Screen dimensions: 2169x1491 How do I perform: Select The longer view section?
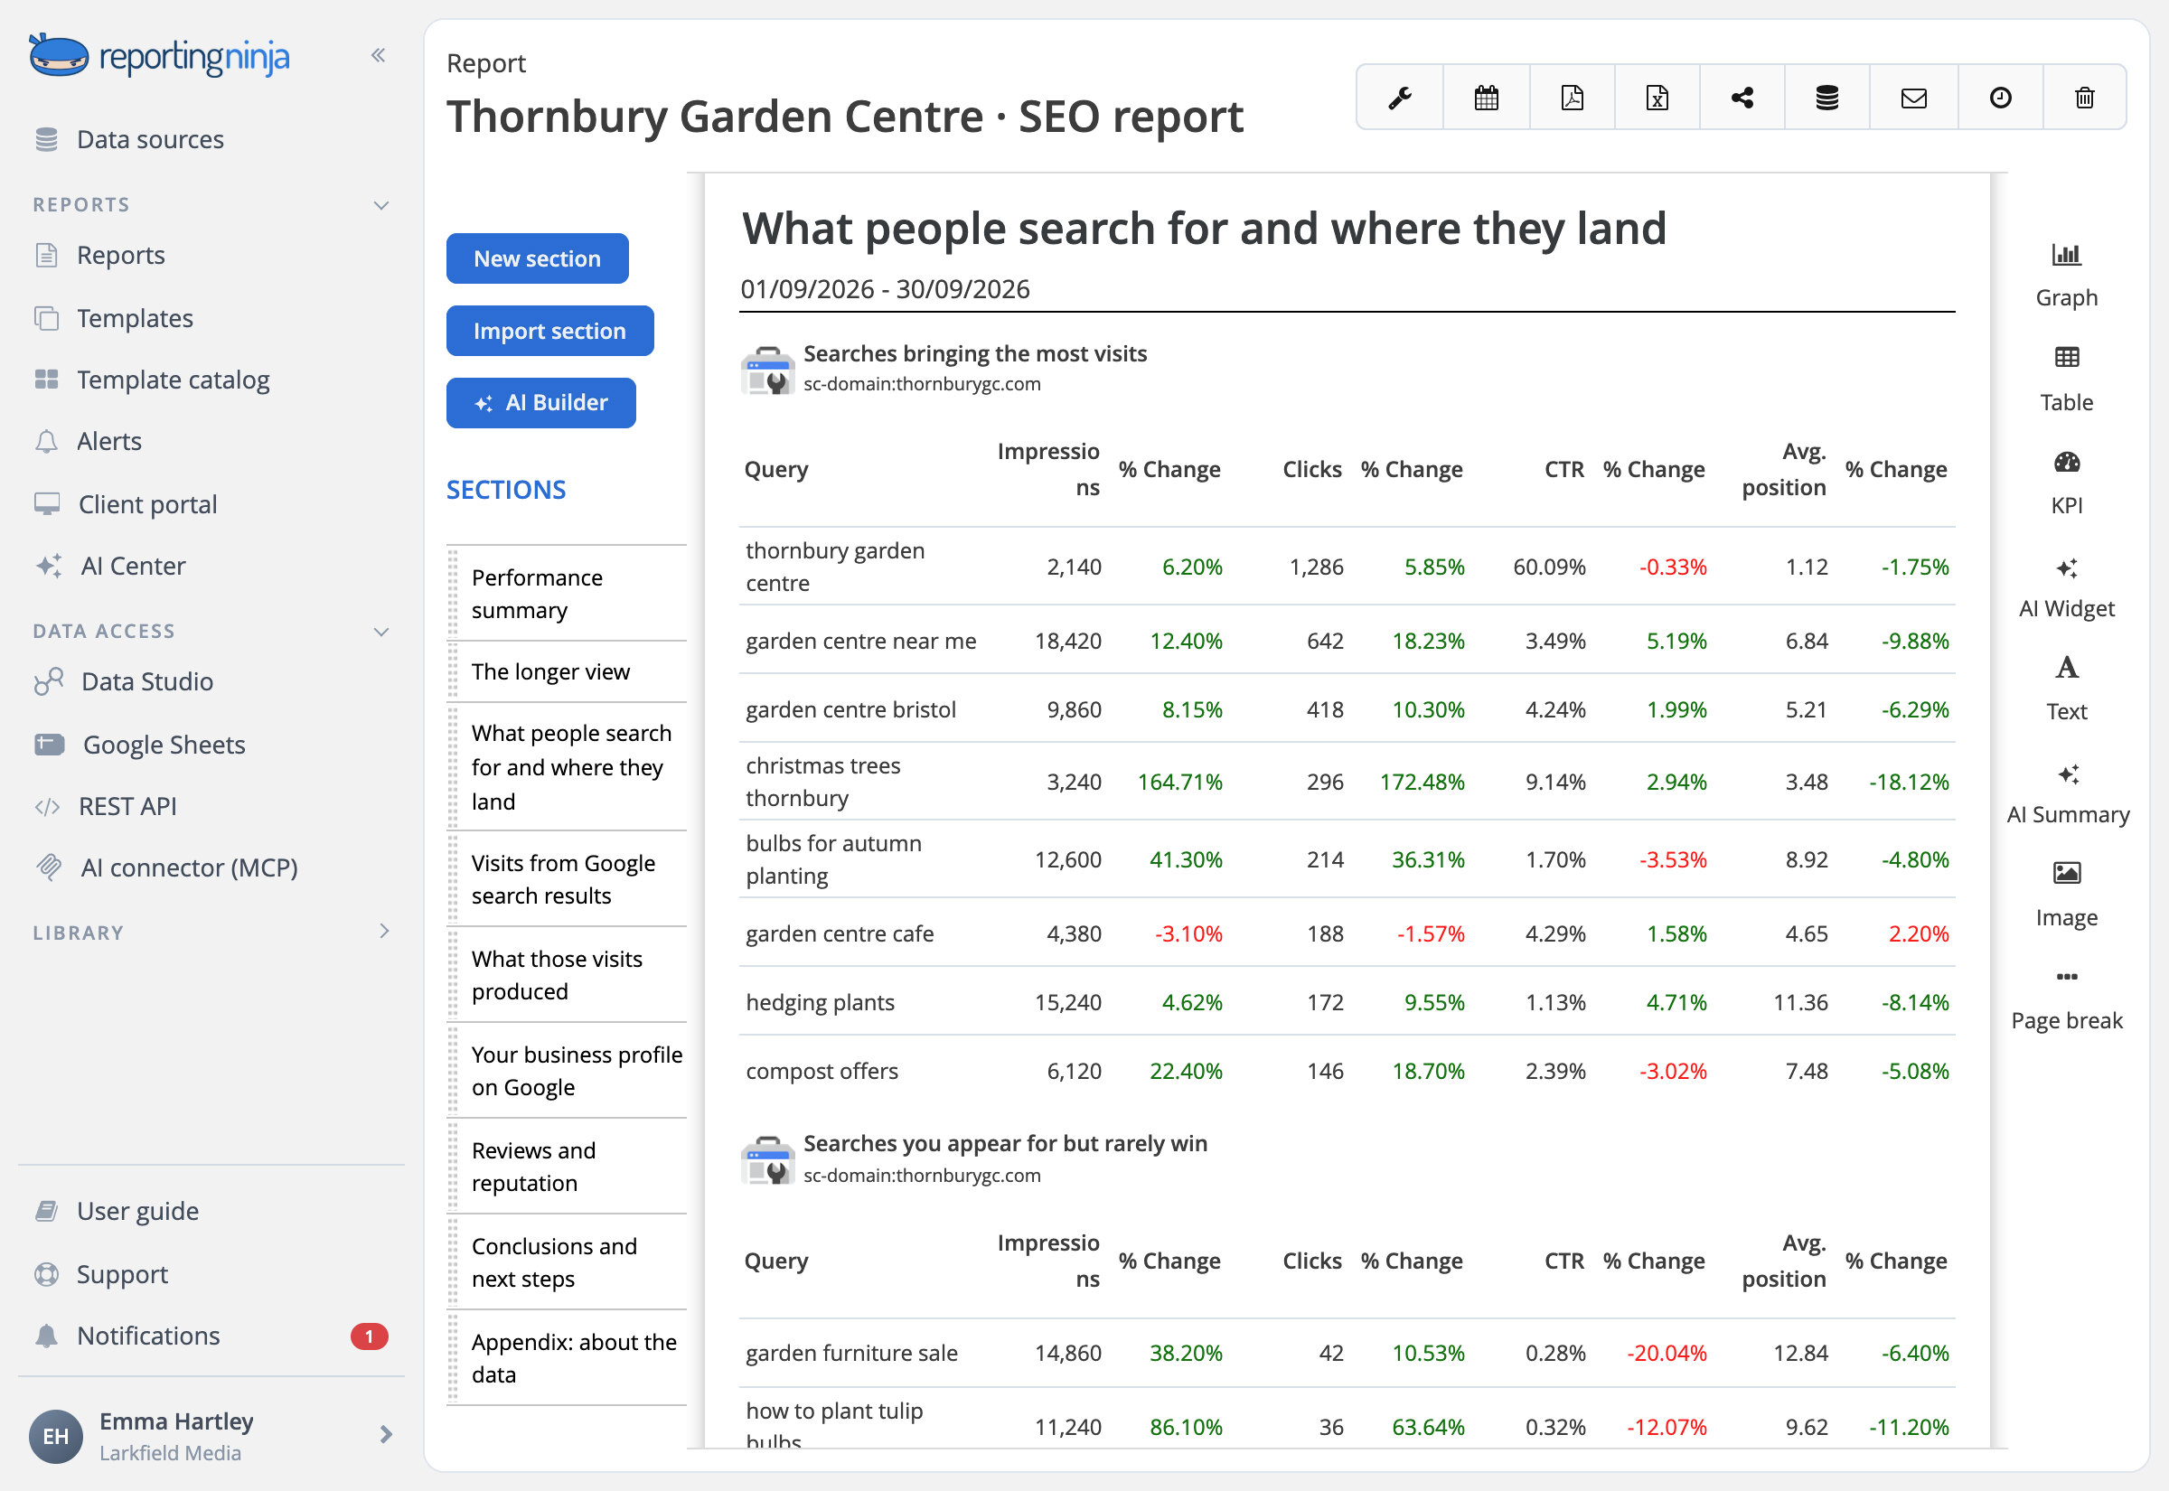pos(567,671)
